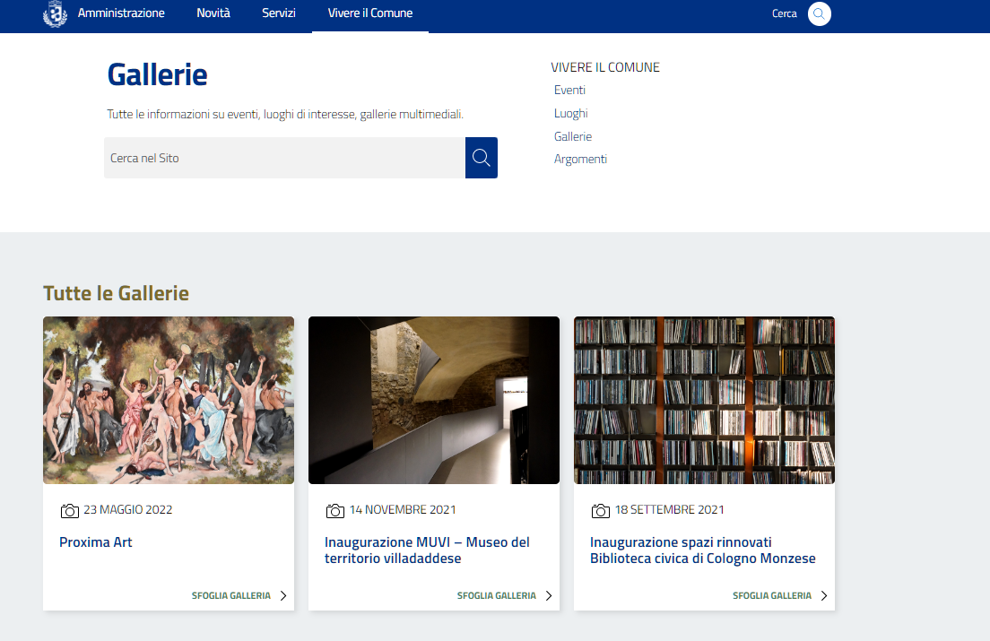This screenshot has width=990, height=641.
Task: Click camera icon next to 18 Settembre 2021
Action: [600, 511]
